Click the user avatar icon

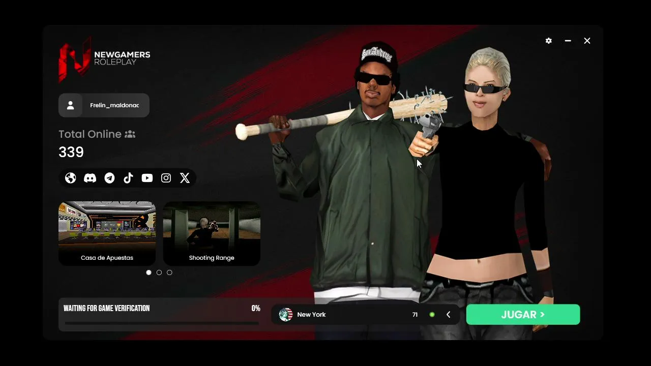(71, 105)
